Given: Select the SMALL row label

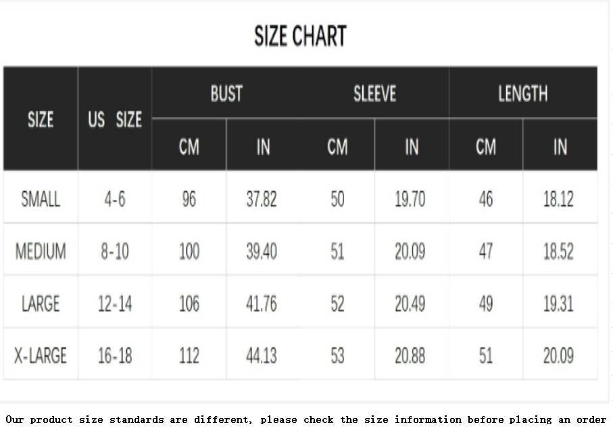Looking at the screenshot, I should point(41,199).
